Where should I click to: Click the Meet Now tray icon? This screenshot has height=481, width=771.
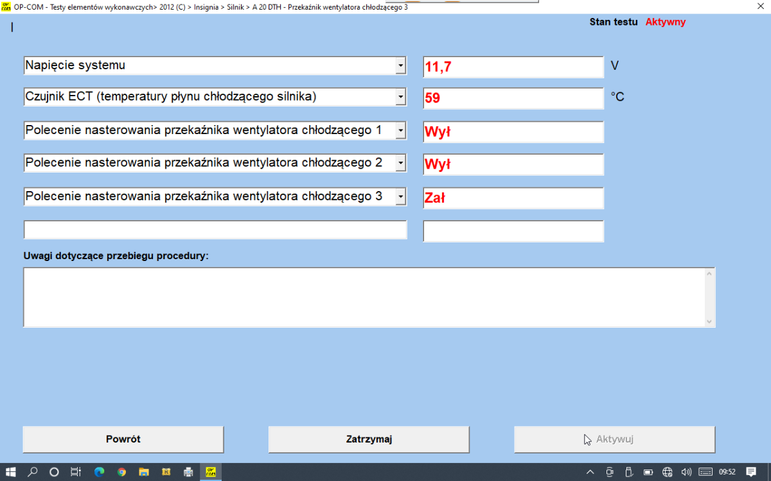pyautogui.click(x=610, y=472)
